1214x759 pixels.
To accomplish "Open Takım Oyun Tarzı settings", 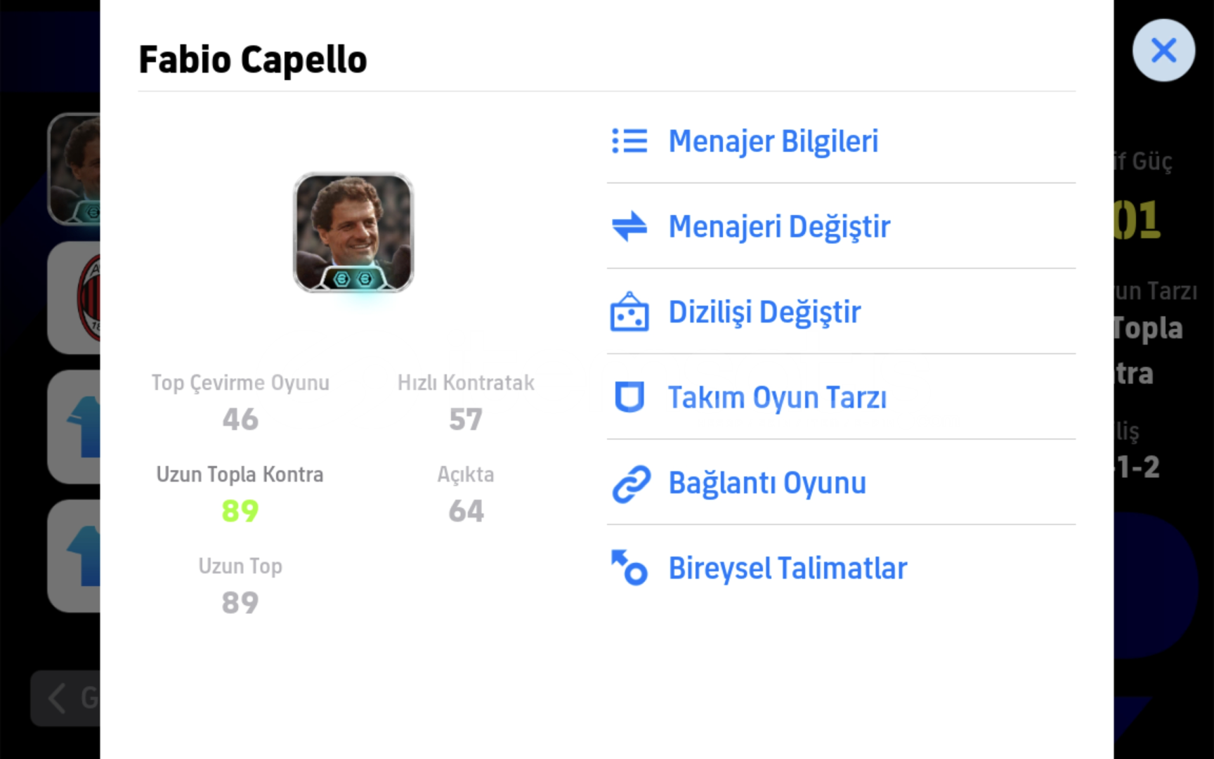I will coord(777,398).
